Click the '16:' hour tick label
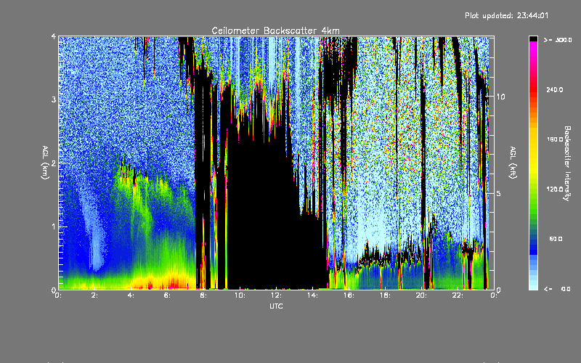This screenshot has width=581, height=363. coord(349,295)
